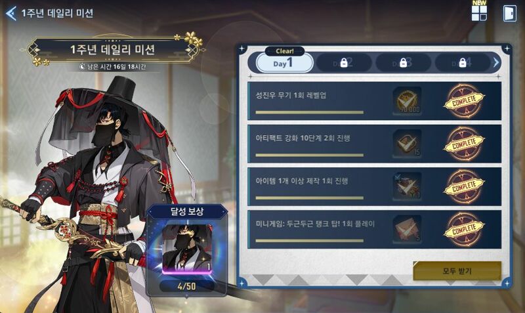Screen dimensions: 525x313
Task: Open the NEW grid menu icon
Action: 479,13
